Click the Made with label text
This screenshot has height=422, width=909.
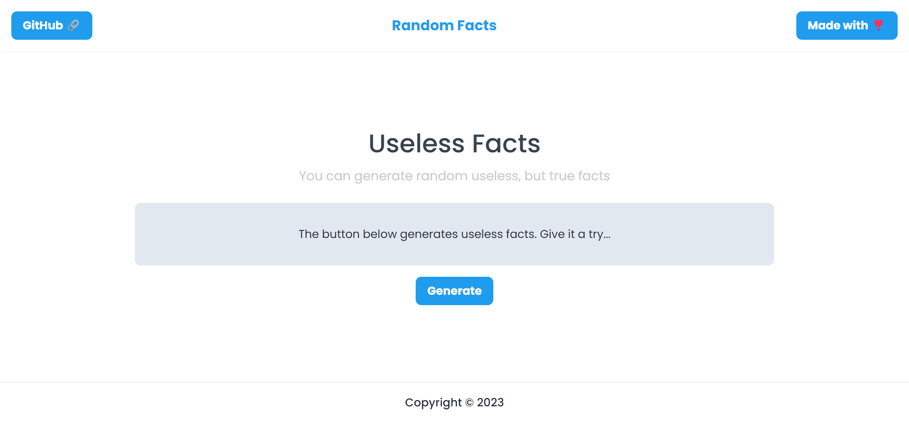(x=837, y=25)
